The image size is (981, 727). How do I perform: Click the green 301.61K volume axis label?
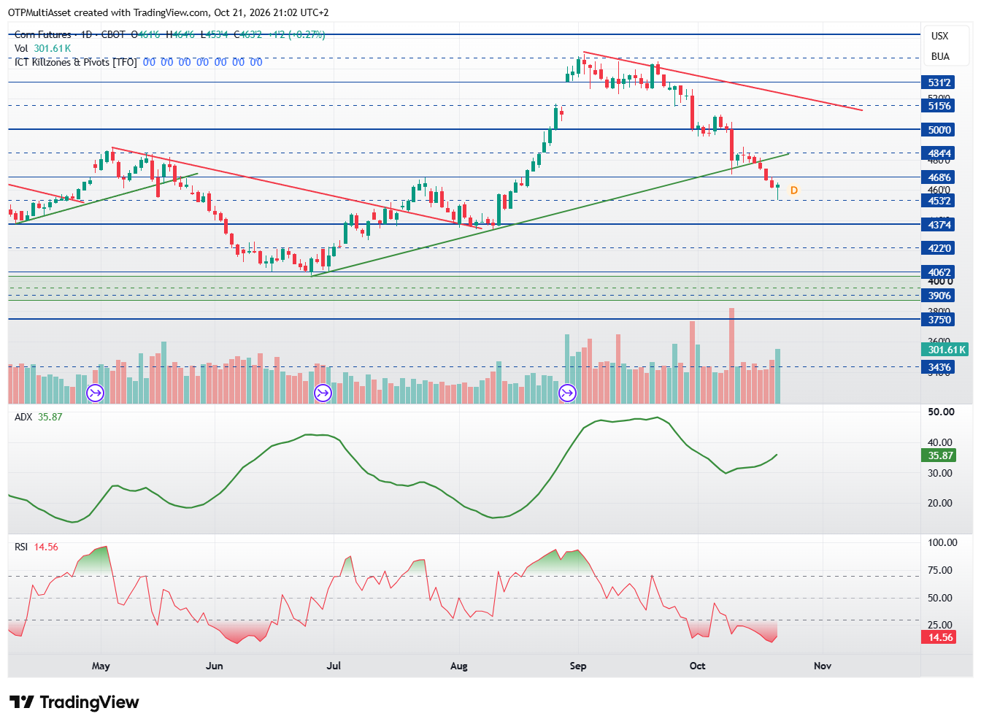pos(945,350)
